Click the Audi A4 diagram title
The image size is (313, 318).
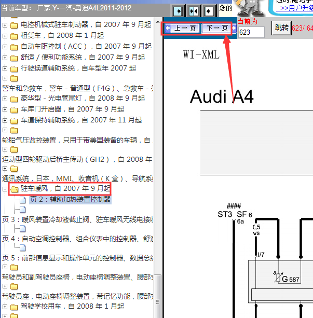(x=222, y=96)
